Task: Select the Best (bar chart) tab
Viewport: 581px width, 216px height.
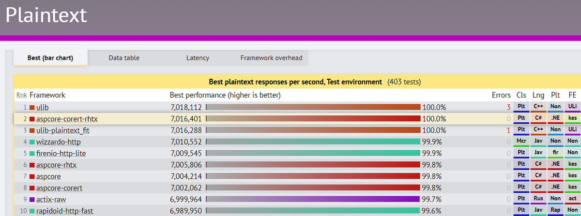Action: [x=50, y=58]
